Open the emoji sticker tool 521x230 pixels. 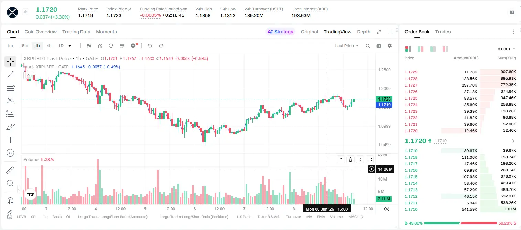click(x=10, y=152)
